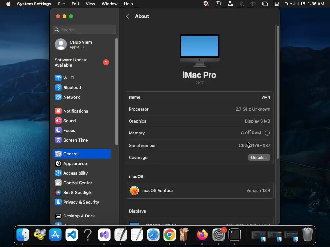
Task: Click the Memory info icon
Action: tap(267, 133)
